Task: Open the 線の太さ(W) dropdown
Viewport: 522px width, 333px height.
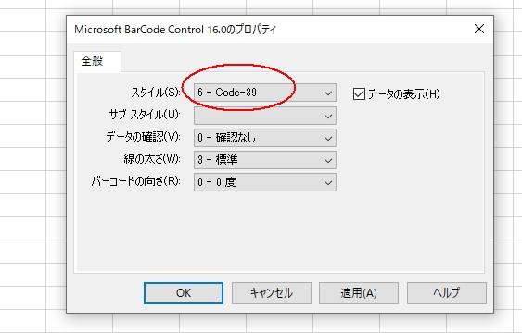Action: [x=265, y=160]
